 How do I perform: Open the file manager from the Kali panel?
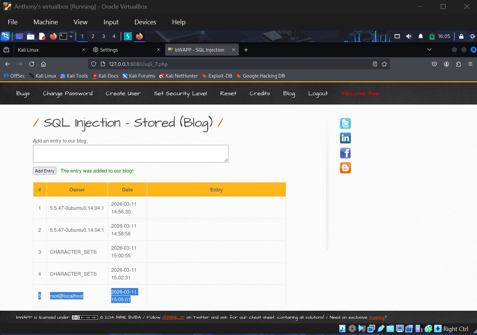[x=31, y=36]
